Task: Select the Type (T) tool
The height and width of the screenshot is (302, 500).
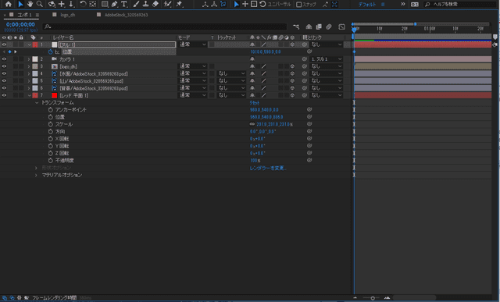Action: [124, 4]
